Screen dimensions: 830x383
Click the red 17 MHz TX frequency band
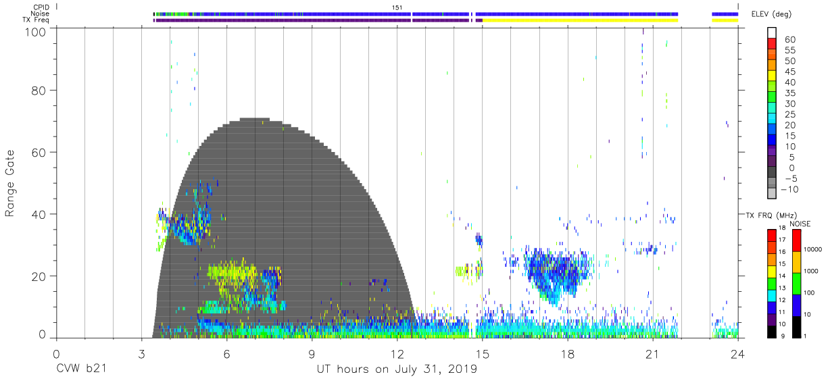click(772, 236)
